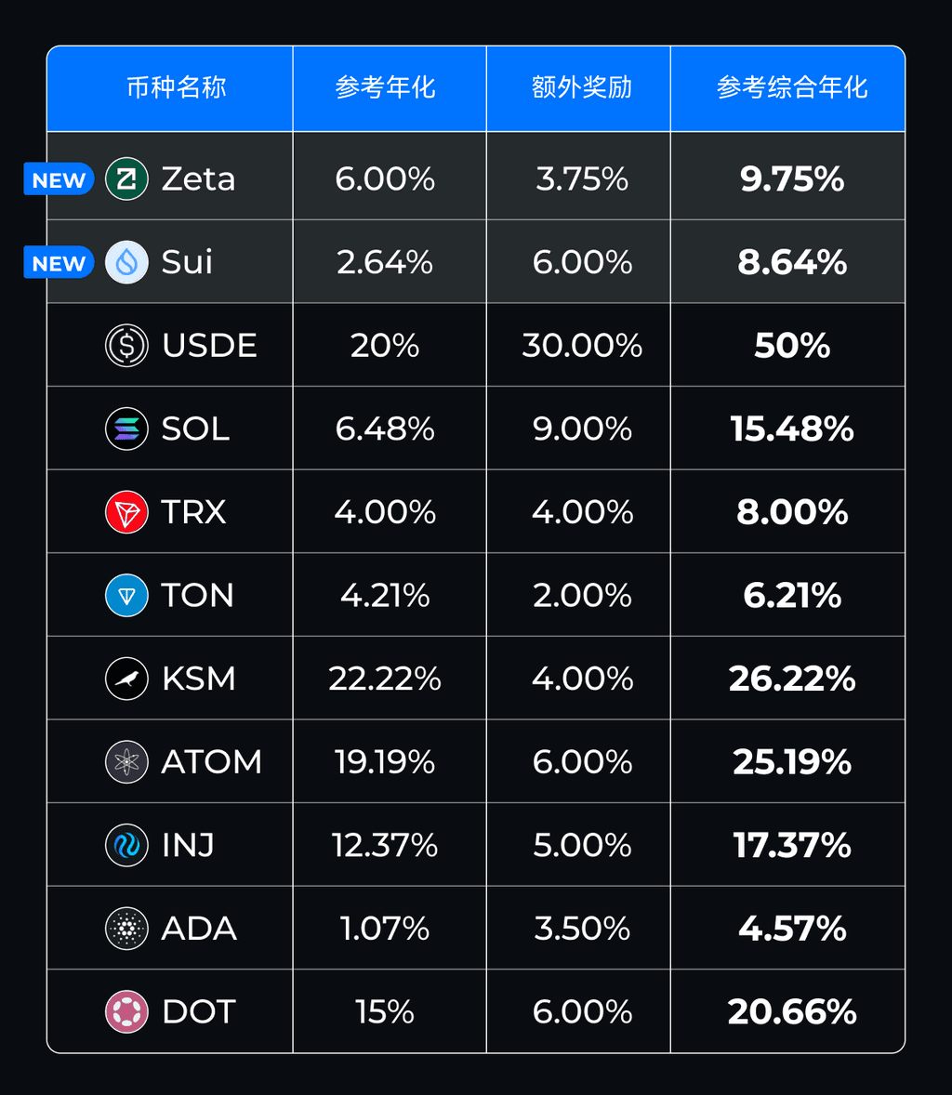Screen dimensions: 952x1095
Task: Click the USDE 50% combined yield value
Action: coord(792,346)
